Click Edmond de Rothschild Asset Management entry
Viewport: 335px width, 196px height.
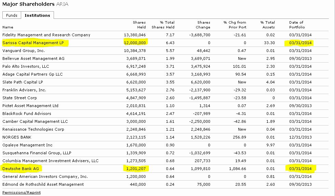[43, 184]
